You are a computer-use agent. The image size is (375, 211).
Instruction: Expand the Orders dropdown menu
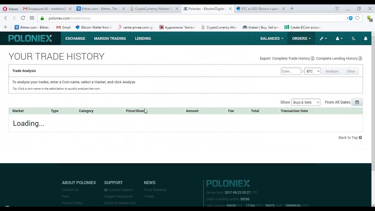click(x=301, y=38)
